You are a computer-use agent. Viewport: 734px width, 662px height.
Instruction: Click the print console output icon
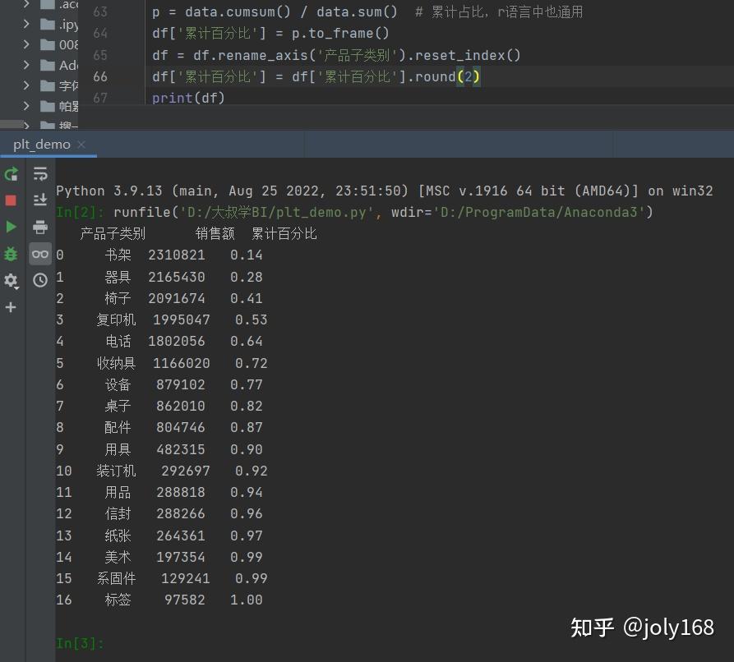(x=40, y=227)
